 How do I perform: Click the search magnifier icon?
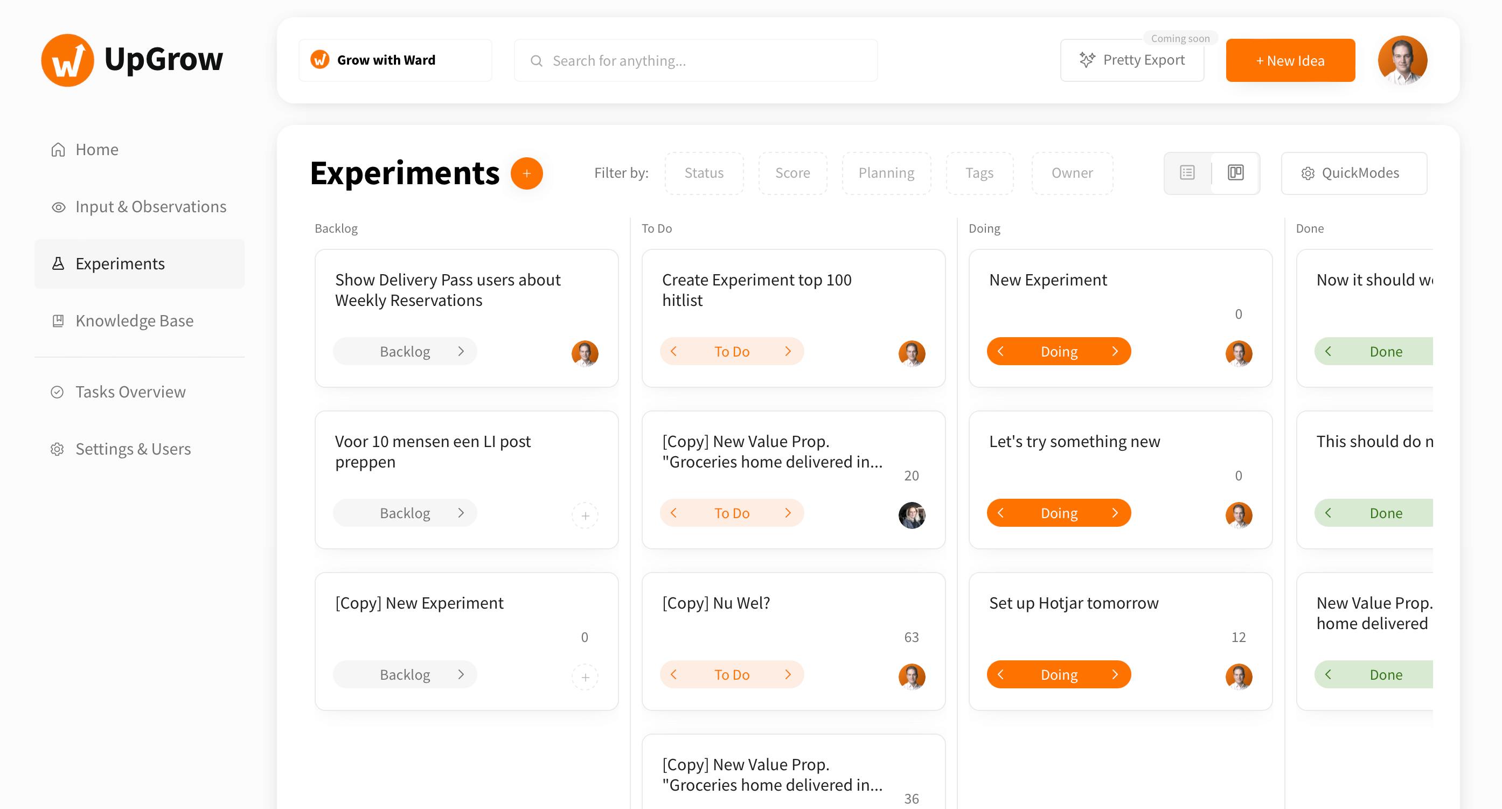pyautogui.click(x=537, y=61)
